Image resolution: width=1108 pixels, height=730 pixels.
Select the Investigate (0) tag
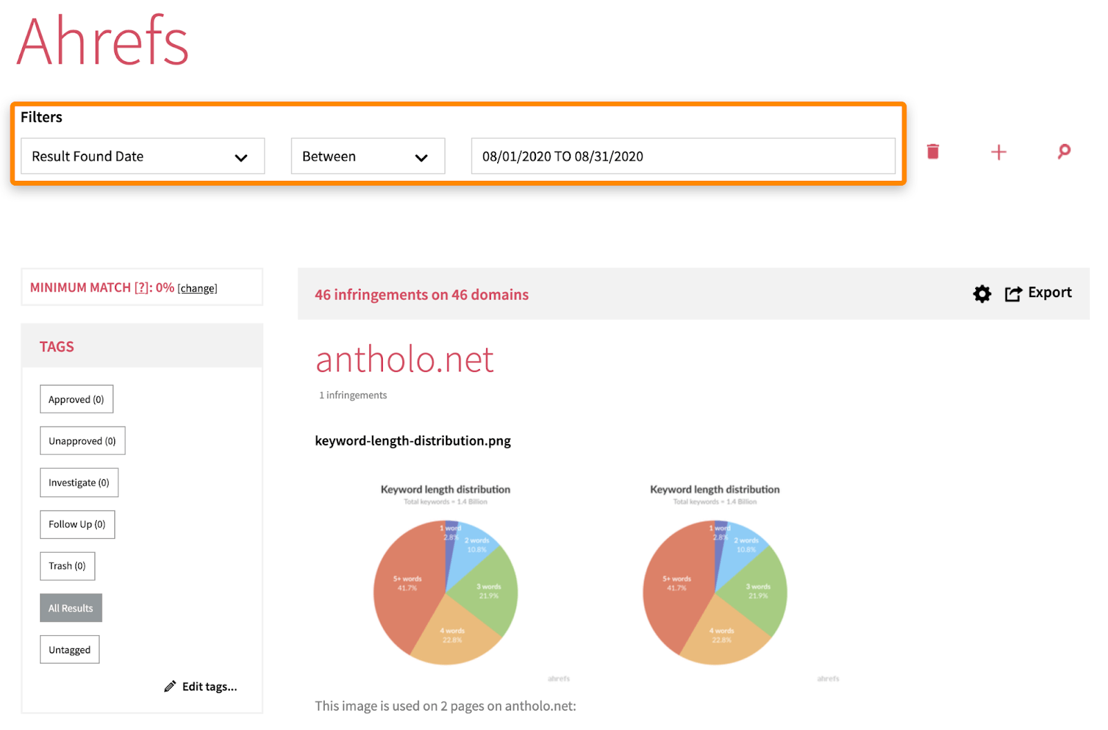(x=79, y=483)
